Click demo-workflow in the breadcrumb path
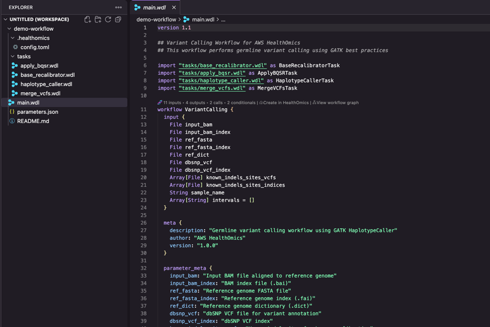 pyautogui.click(x=156, y=19)
